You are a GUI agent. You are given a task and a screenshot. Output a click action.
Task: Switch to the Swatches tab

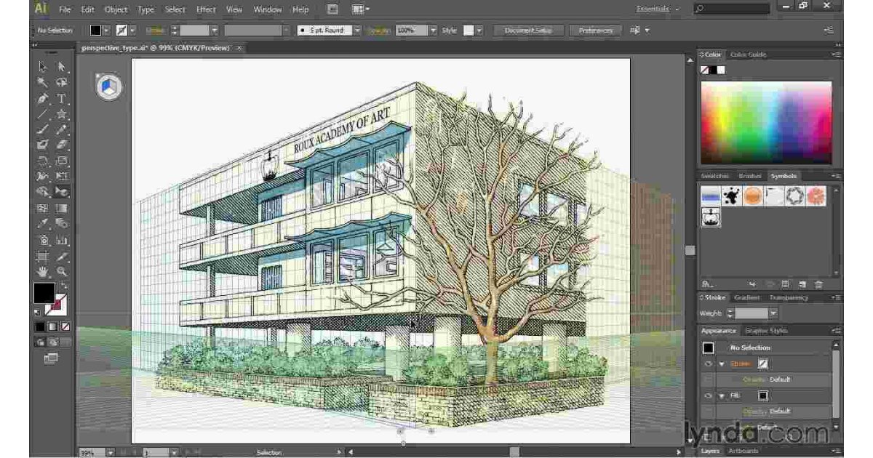pos(715,176)
